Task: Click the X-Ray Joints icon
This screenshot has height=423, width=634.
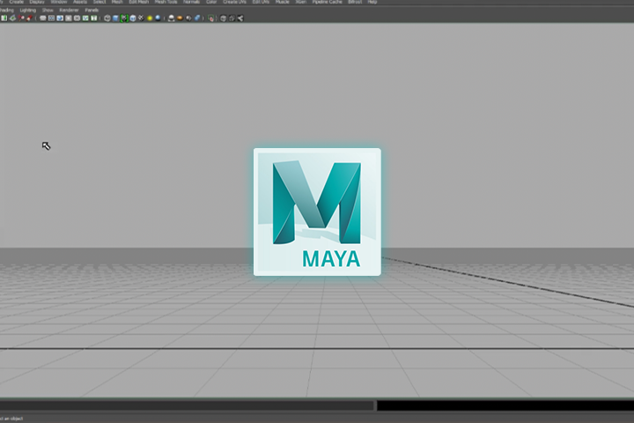Action: pyautogui.click(x=240, y=19)
